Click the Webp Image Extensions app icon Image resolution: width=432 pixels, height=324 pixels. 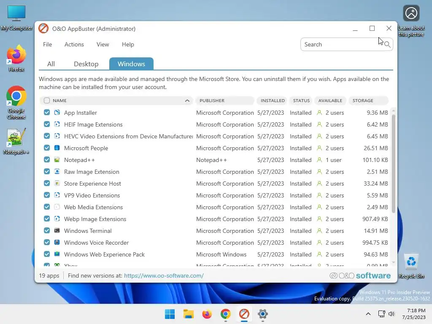coord(57,219)
